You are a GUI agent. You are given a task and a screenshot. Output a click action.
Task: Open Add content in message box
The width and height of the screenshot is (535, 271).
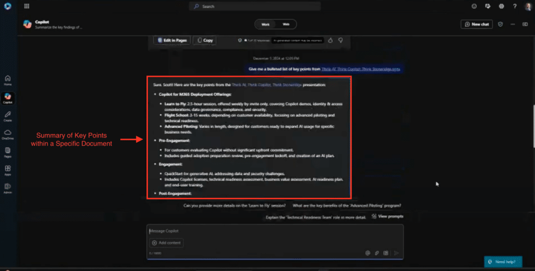167,243
